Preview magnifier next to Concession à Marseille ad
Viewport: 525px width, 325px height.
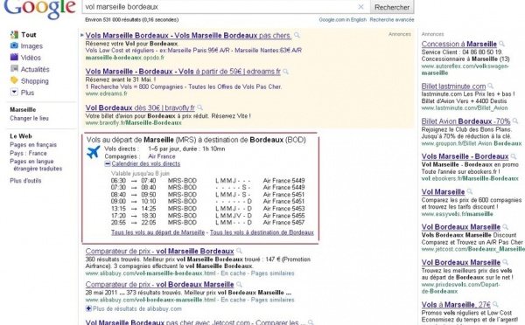click(501, 44)
